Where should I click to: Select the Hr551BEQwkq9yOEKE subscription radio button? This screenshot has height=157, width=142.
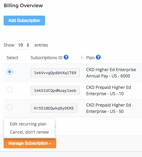[x=10, y=107]
